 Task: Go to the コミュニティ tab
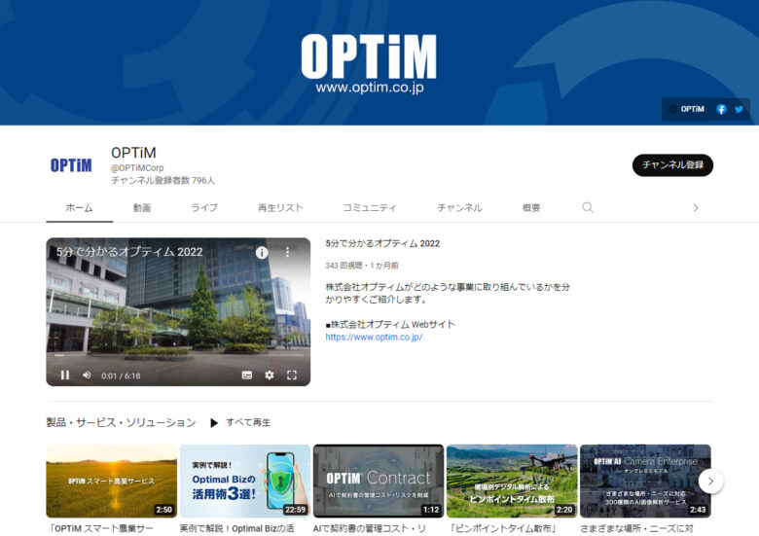(370, 208)
